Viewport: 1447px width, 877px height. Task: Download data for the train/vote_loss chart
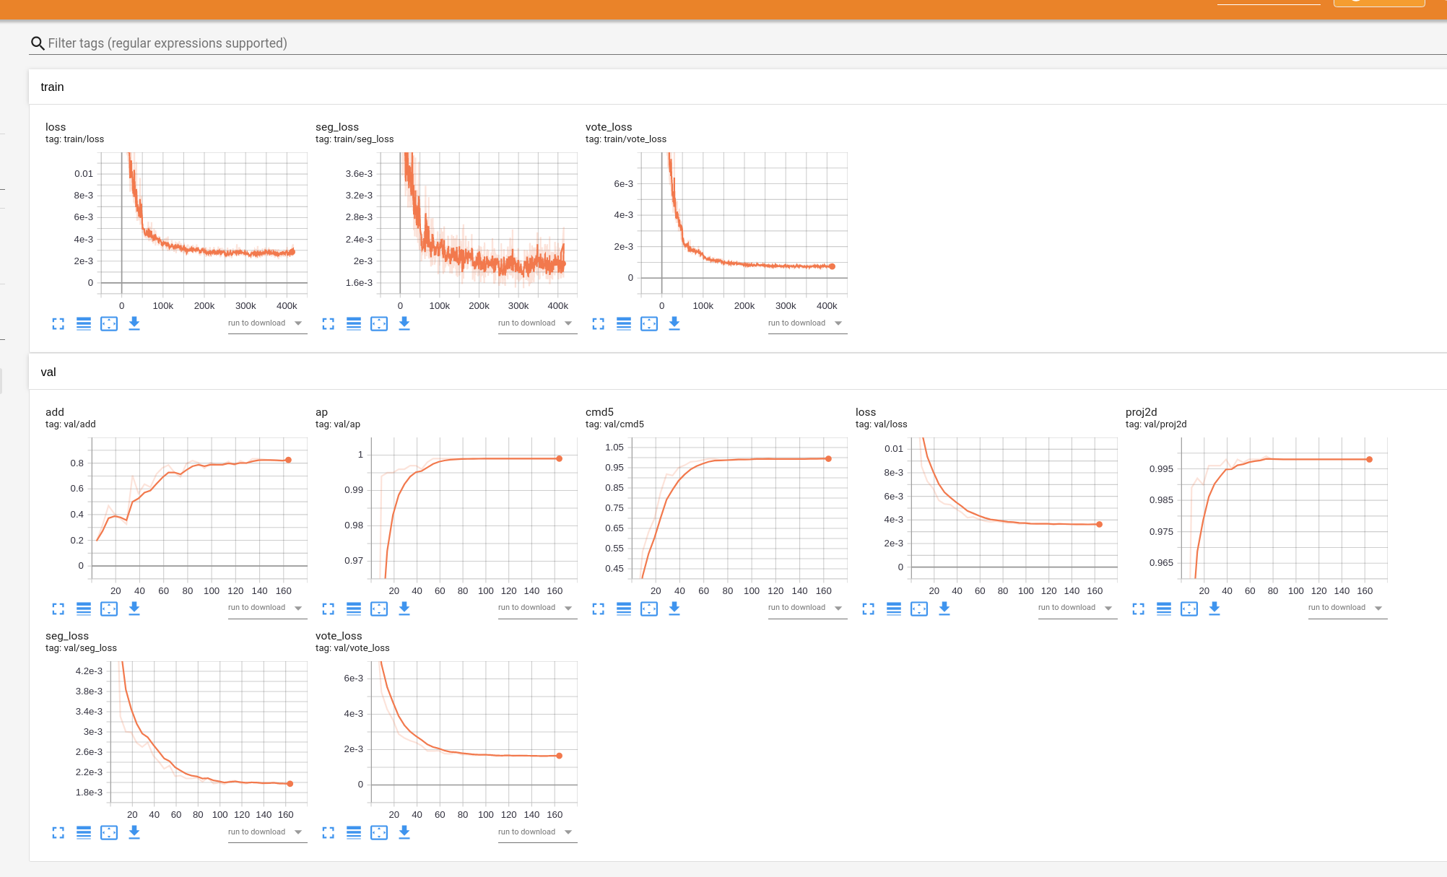click(674, 323)
